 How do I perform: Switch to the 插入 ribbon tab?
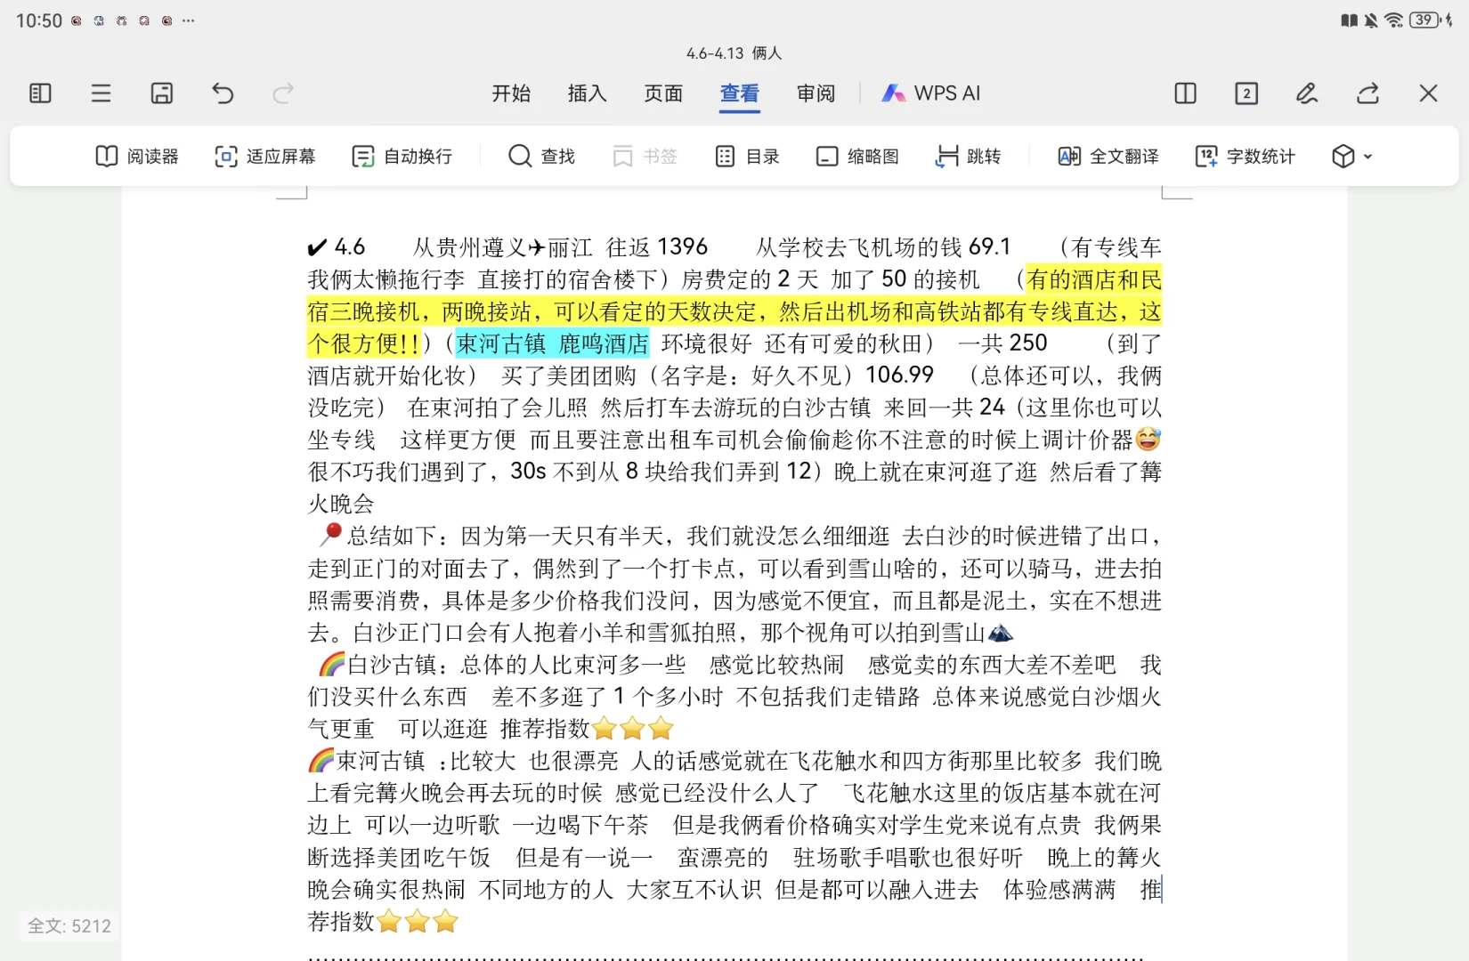click(587, 93)
